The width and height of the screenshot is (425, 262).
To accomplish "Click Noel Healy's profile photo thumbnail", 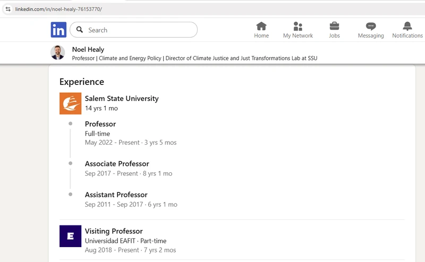I will 58,53.
